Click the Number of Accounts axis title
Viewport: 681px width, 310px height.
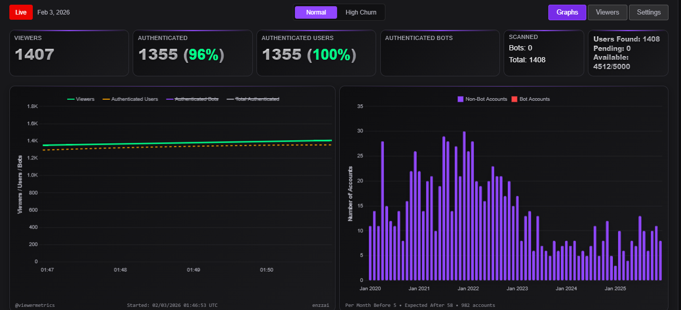point(350,194)
